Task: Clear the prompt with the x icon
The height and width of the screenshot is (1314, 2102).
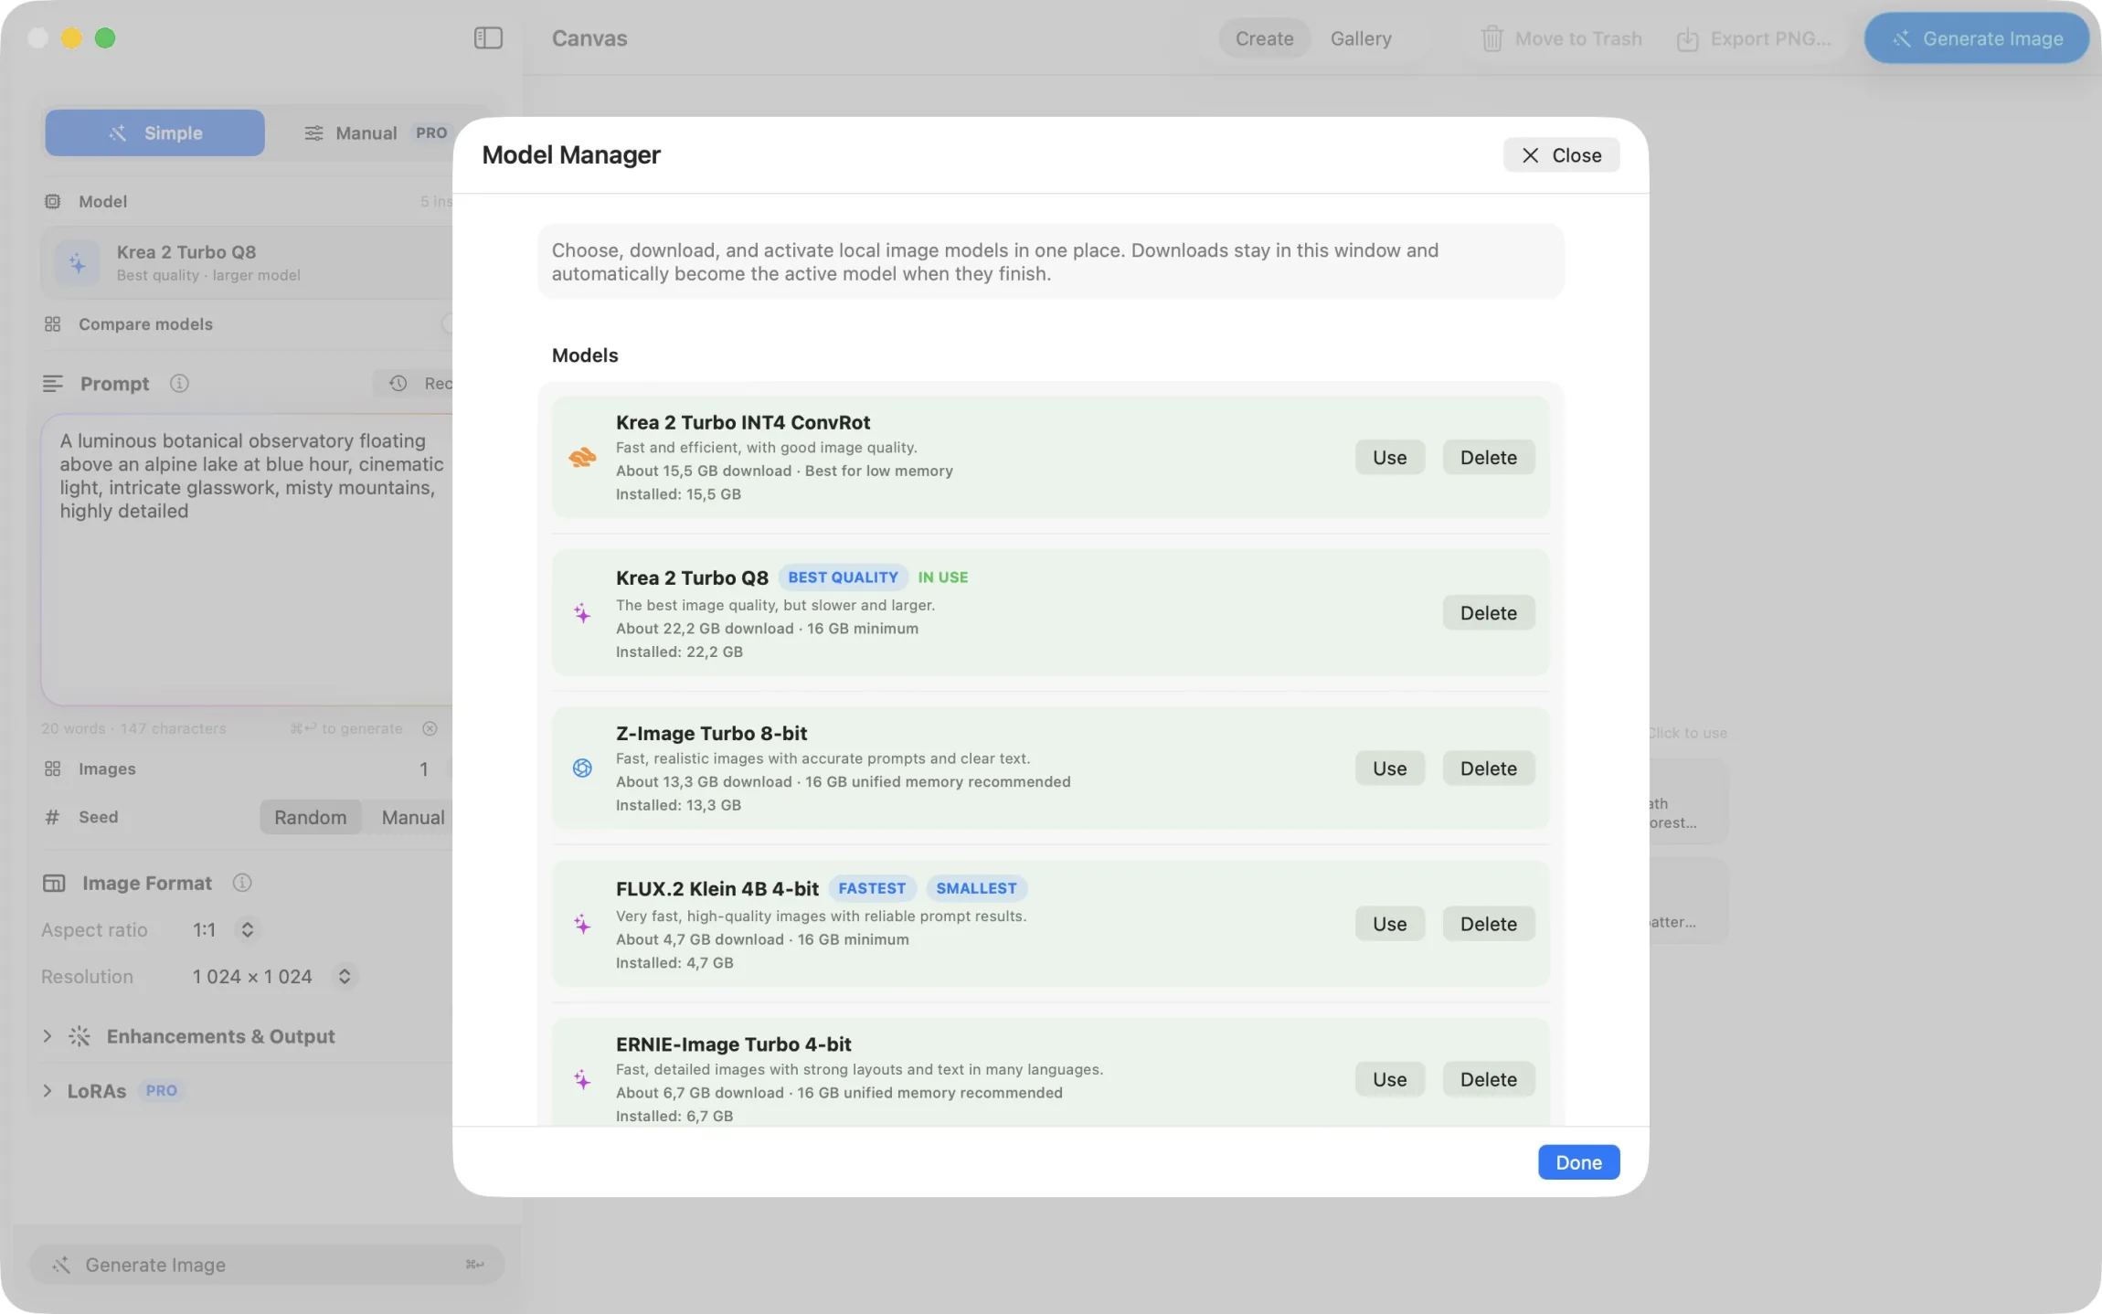Action: 430,728
